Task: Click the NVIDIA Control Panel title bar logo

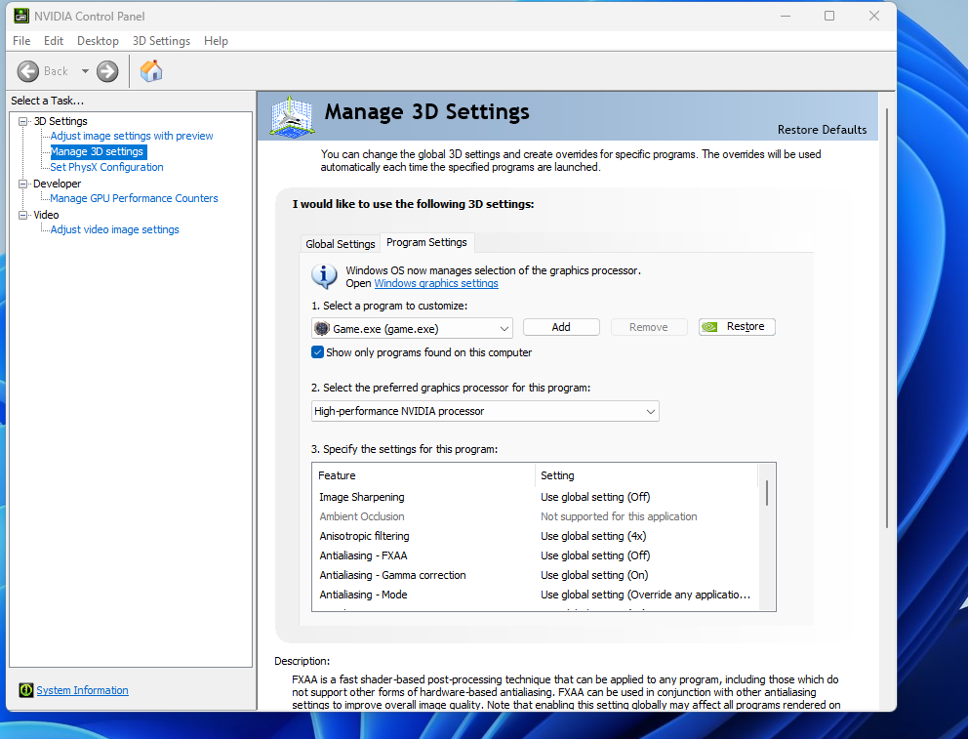Action: coord(21,16)
